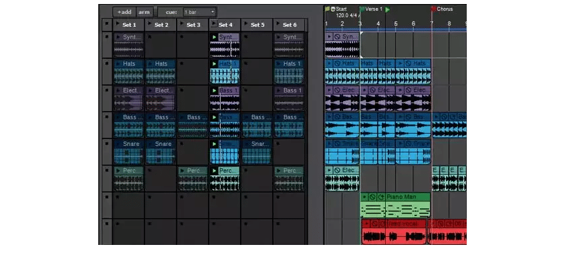
Task: Click the green play arrow on Set 4 Synt clip
Action: tap(214, 37)
